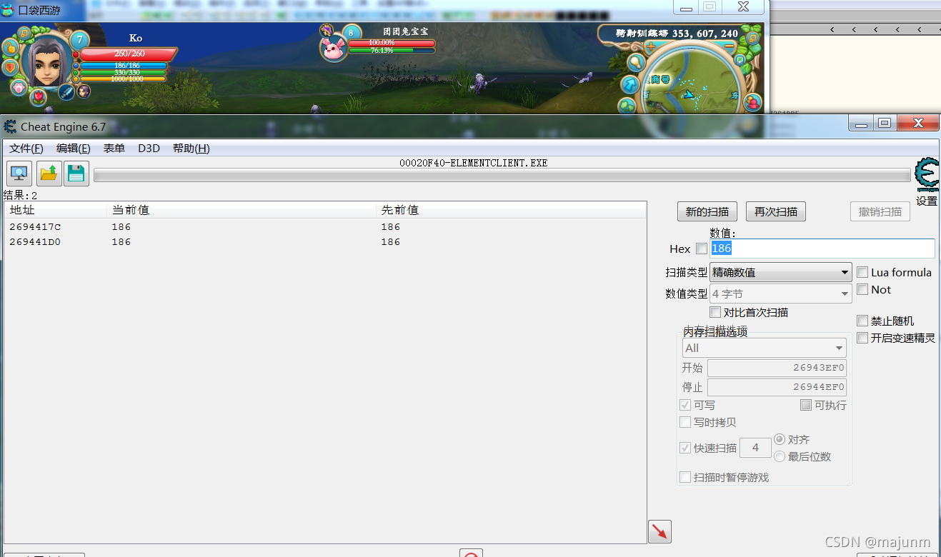
Task: Click the 停止 address field 26944EF0
Action: (x=777, y=387)
